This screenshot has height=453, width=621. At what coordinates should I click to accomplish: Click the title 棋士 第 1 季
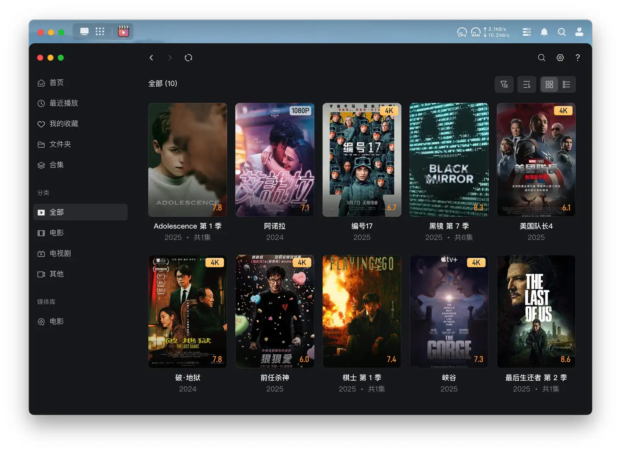pyautogui.click(x=362, y=378)
